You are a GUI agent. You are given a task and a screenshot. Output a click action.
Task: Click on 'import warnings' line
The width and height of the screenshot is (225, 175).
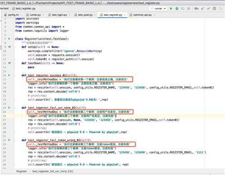pyautogui.click(x=27, y=23)
